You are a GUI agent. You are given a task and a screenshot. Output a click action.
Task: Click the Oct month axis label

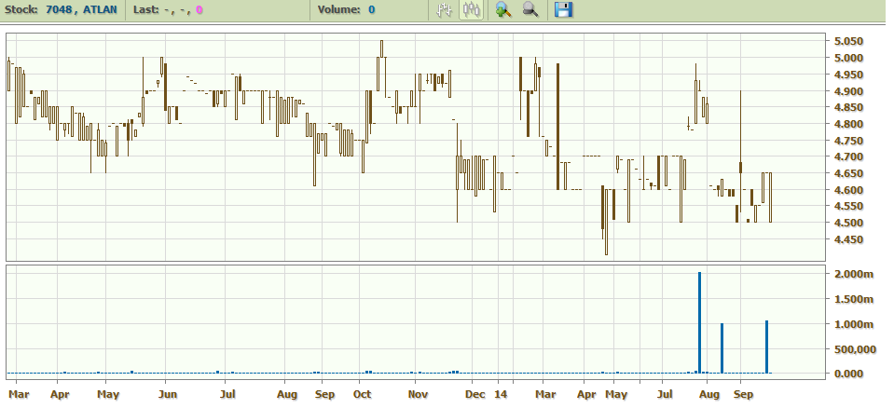pyautogui.click(x=362, y=394)
